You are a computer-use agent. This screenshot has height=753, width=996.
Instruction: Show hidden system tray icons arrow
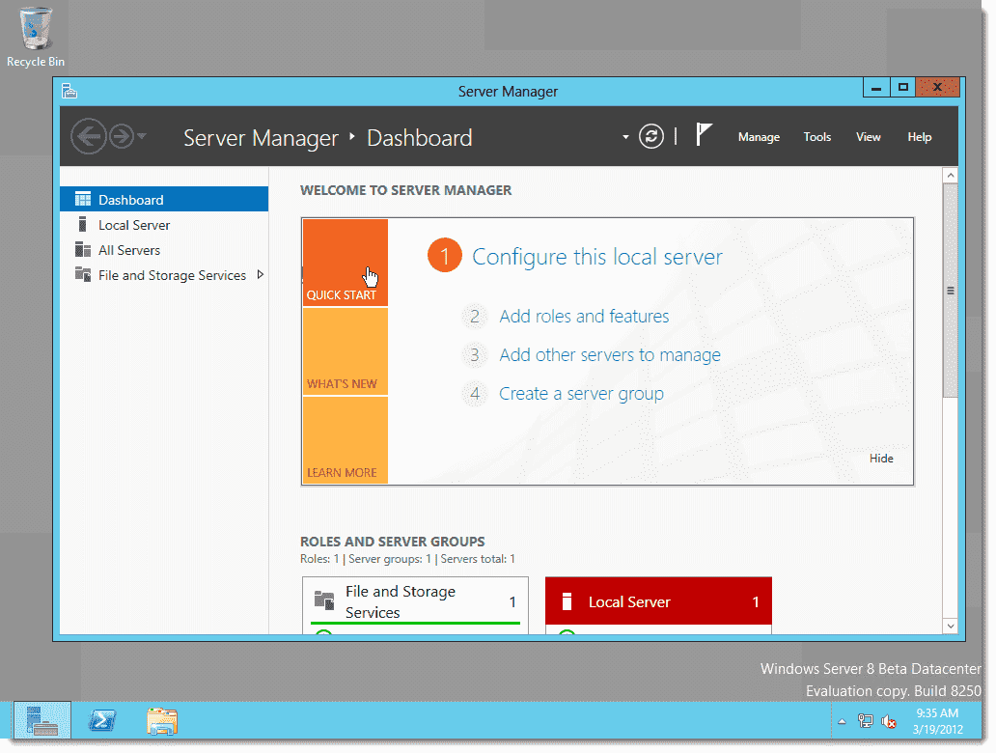pos(842,721)
